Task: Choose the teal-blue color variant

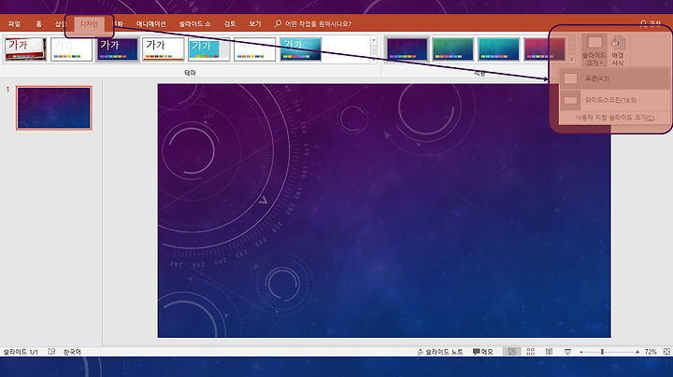Action: 499,49
